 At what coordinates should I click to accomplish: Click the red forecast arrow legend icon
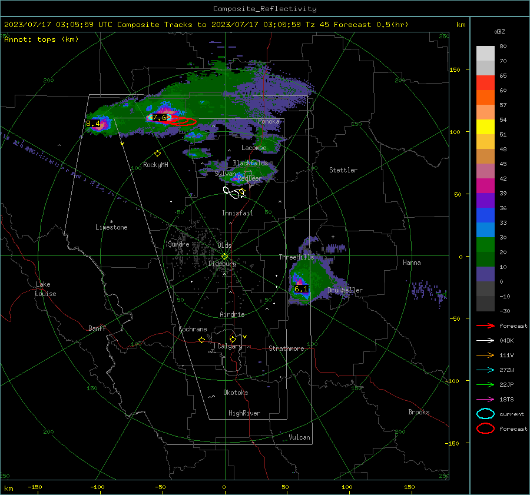pos(485,325)
